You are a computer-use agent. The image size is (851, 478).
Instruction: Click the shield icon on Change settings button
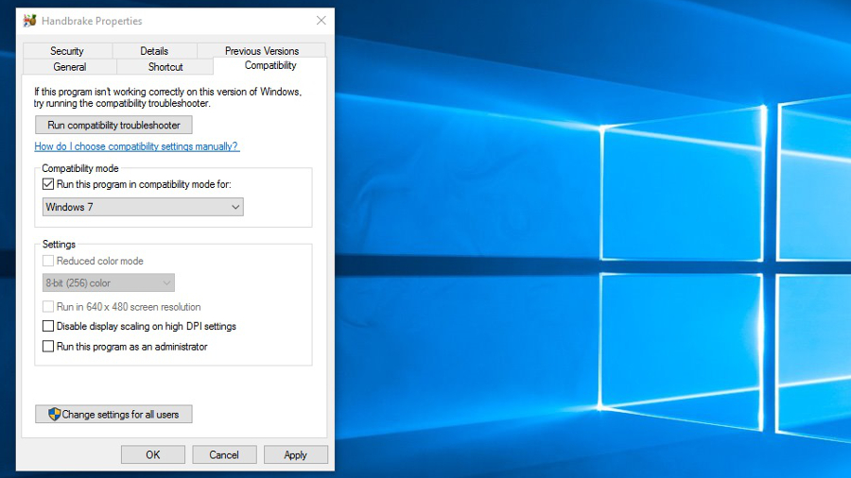pos(54,414)
